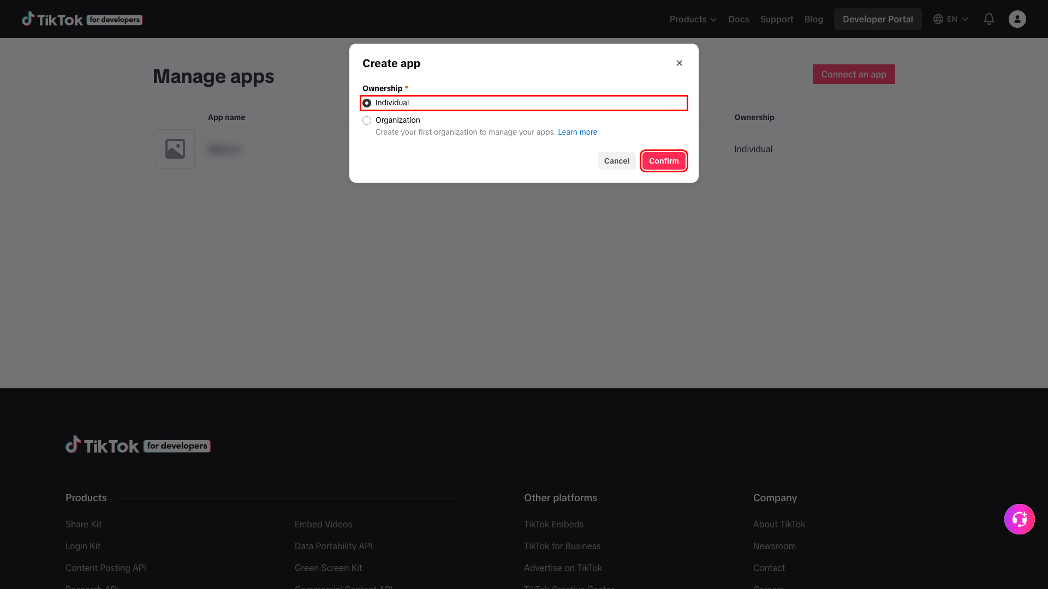Open the TikTok Embeds footer link
The height and width of the screenshot is (589, 1048).
[x=553, y=524]
